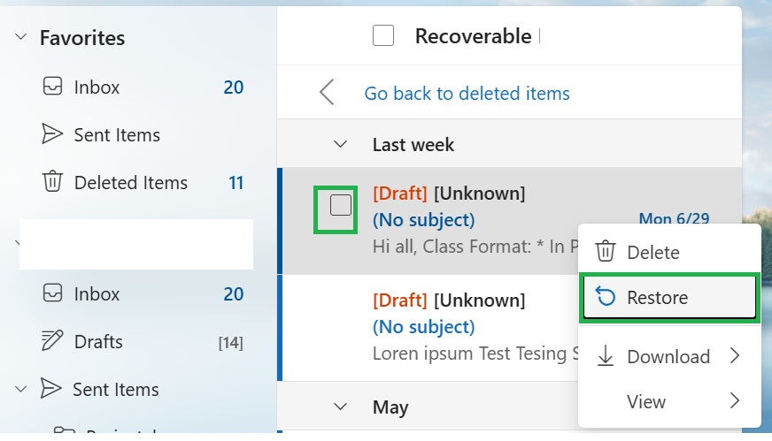Collapse the Favorites folder group
772x441 pixels.
(x=20, y=36)
